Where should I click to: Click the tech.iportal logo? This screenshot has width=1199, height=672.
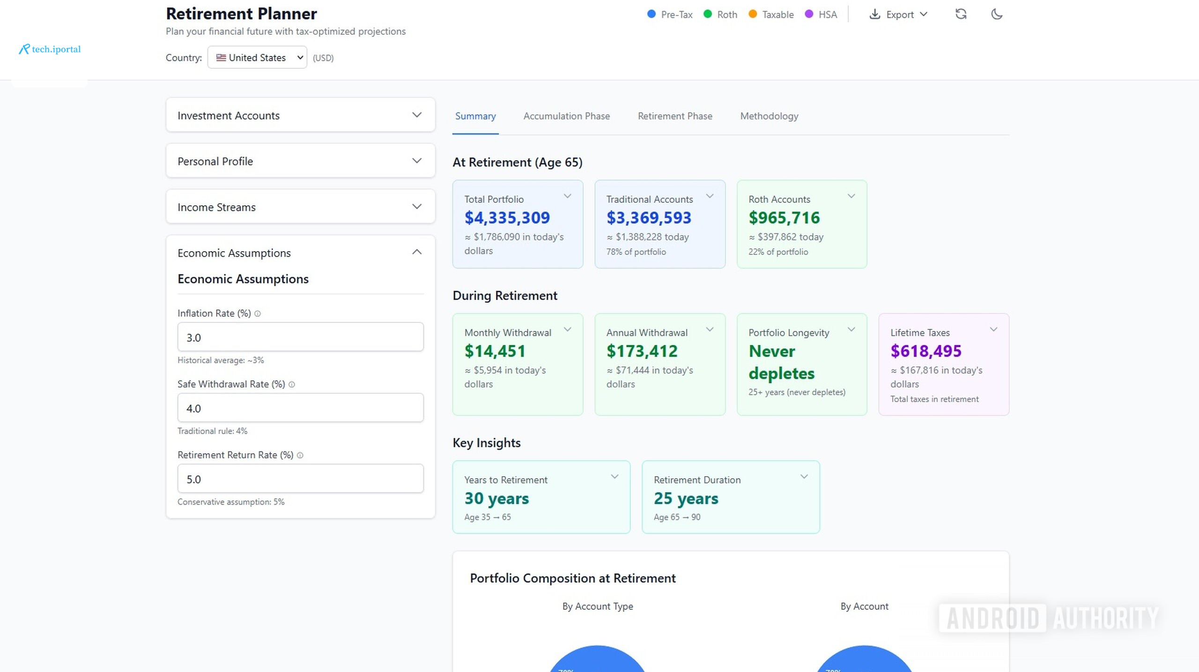50,49
